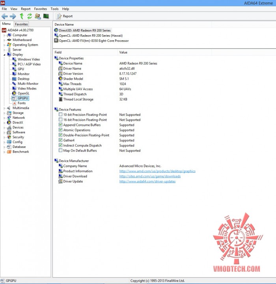Open the sites.amd.com driver download link
Image resolution: width=276 pixels, height=284 pixels.
[150, 176]
